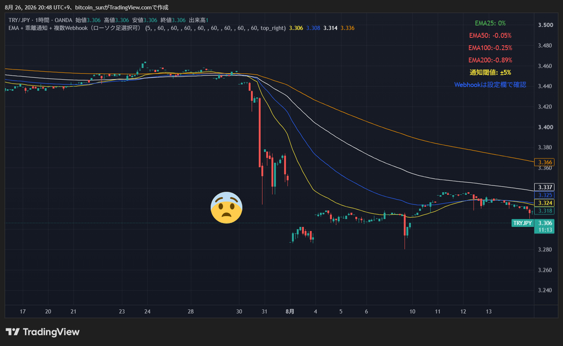Click date 31 on the time axis
This screenshot has height=346, width=563.
tap(264, 311)
